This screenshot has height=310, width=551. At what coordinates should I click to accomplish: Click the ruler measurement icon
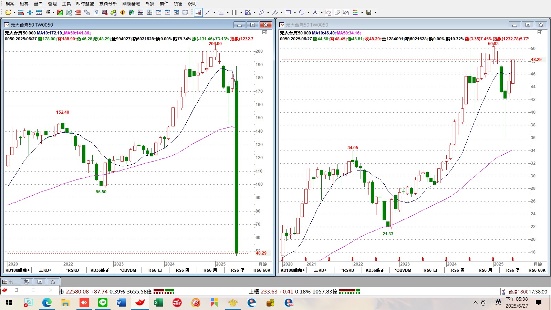tap(39, 12)
